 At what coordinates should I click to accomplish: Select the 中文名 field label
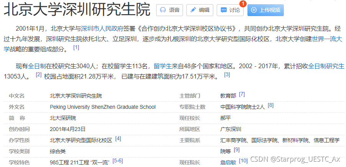click(16, 96)
